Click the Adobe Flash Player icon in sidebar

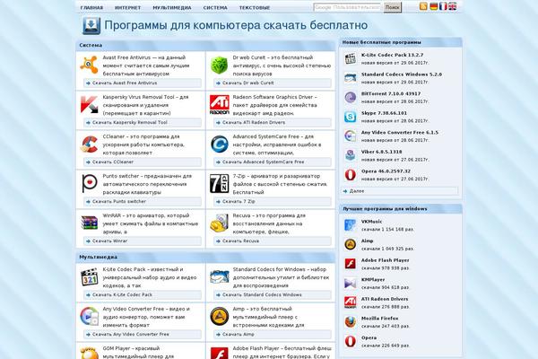point(350,264)
